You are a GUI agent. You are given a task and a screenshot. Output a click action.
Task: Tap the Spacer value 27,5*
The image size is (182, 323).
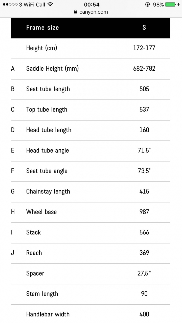coord(144,273)
